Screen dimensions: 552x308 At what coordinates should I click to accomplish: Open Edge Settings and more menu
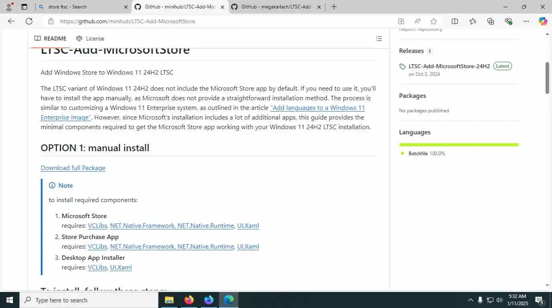coord(526,21)
